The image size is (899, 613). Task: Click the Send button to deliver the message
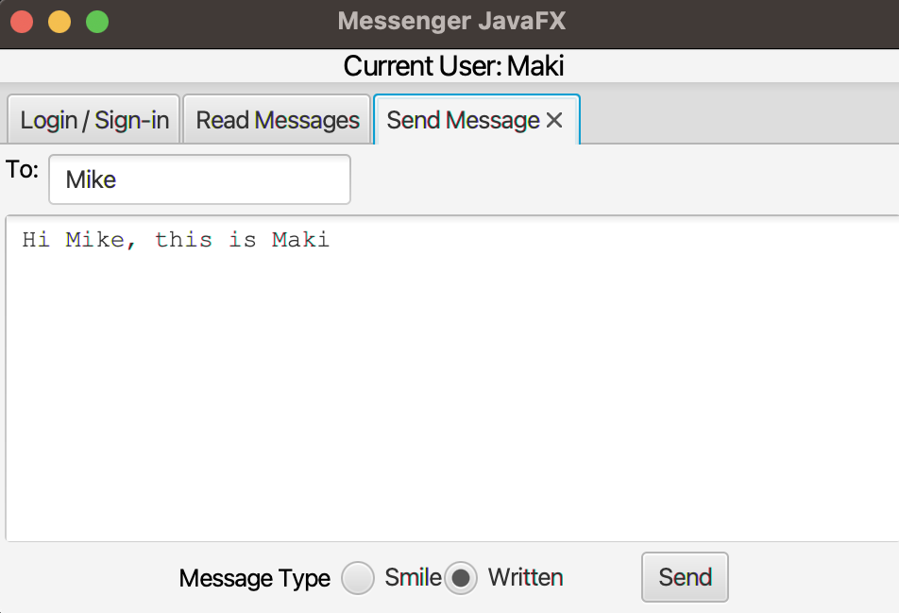684,577
